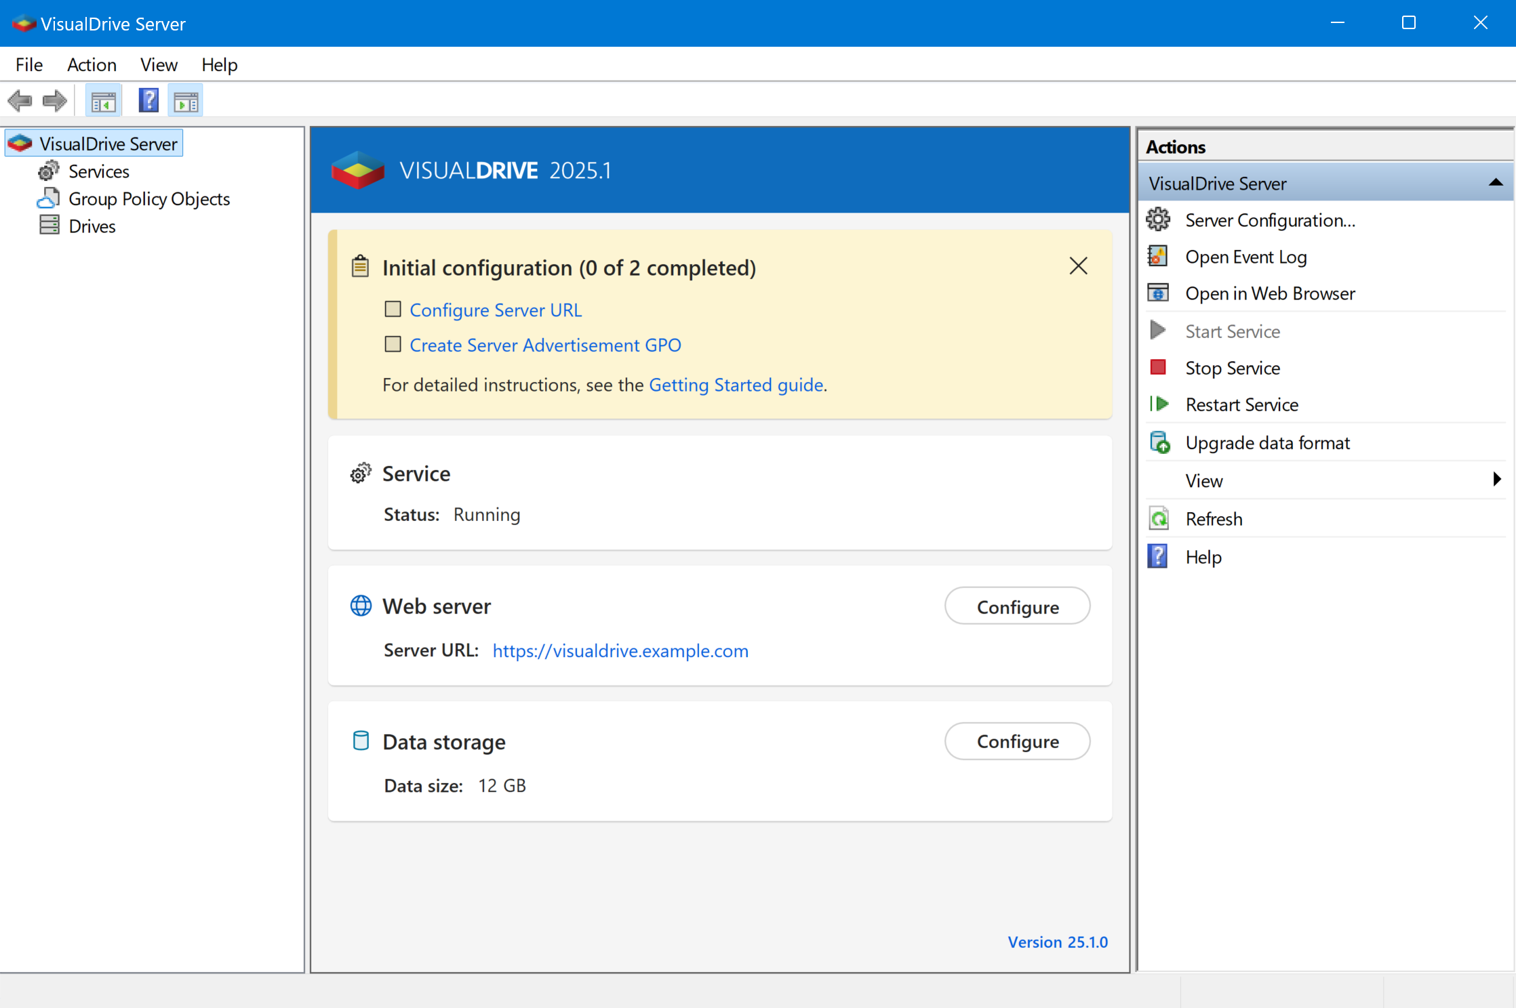
Task: Click the Stop Service red square icon
Action: [1158, 366]
